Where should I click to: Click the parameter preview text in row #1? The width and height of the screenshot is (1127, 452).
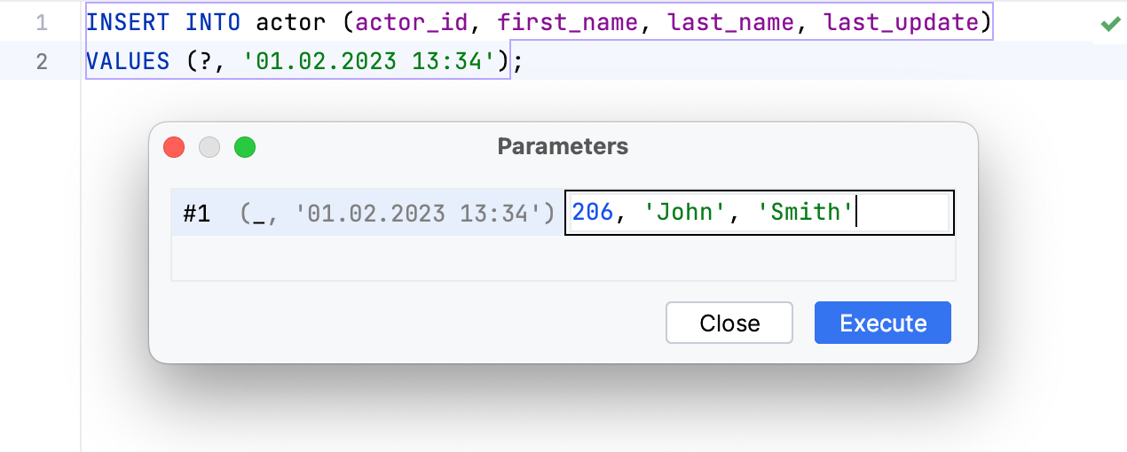[x=398, y=213]
